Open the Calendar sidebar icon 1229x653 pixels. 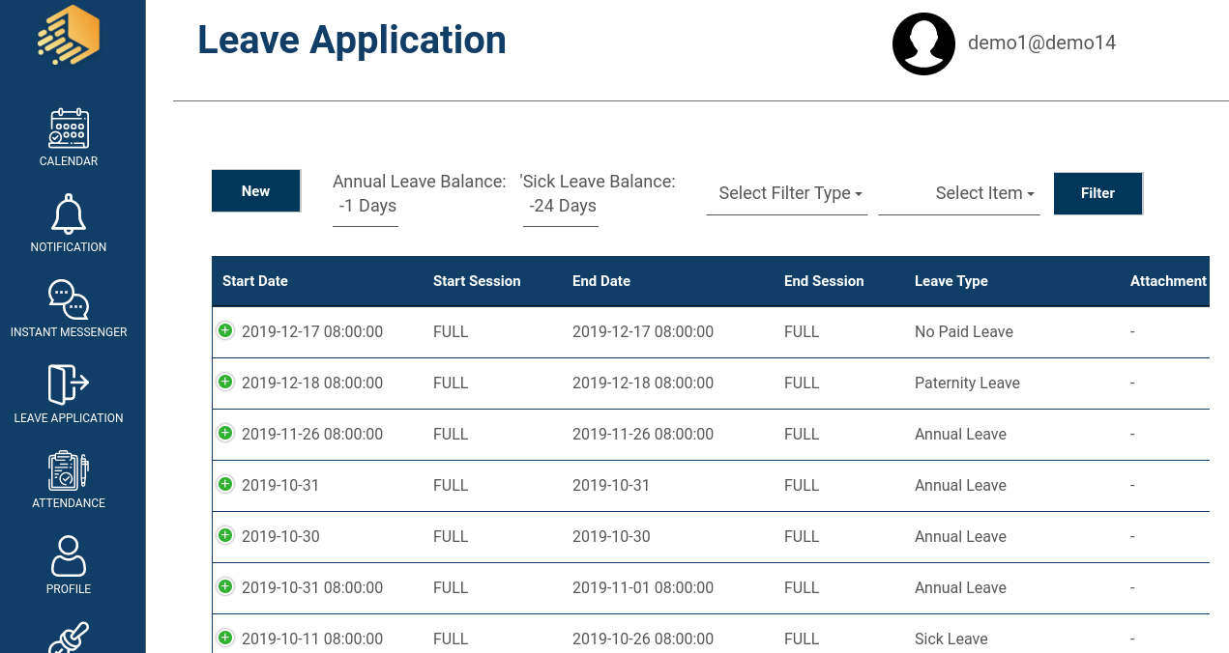point(69,128)
